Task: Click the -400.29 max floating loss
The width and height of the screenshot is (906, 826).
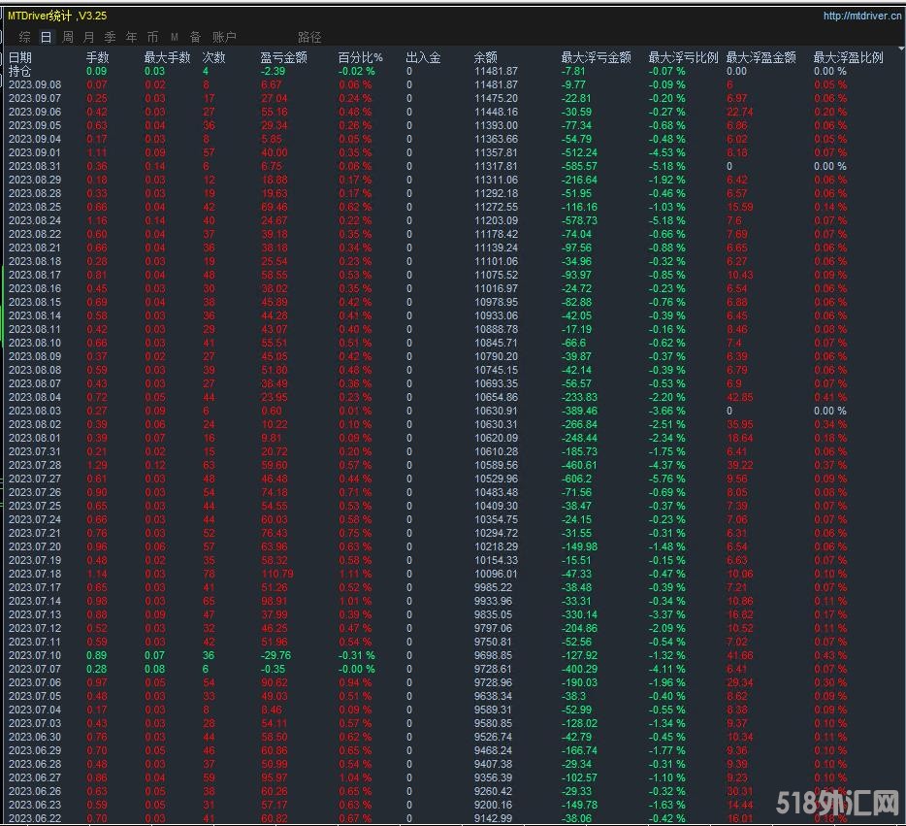Action: coord(579,670)
